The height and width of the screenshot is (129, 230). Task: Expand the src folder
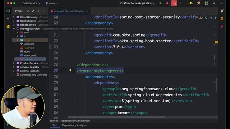point(18,36)
